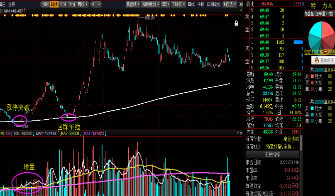Viewport: 335px width, 196px height.
Task: Open help question mark below the toolbar
Action: pyautogui.click(x=241, y=11)
